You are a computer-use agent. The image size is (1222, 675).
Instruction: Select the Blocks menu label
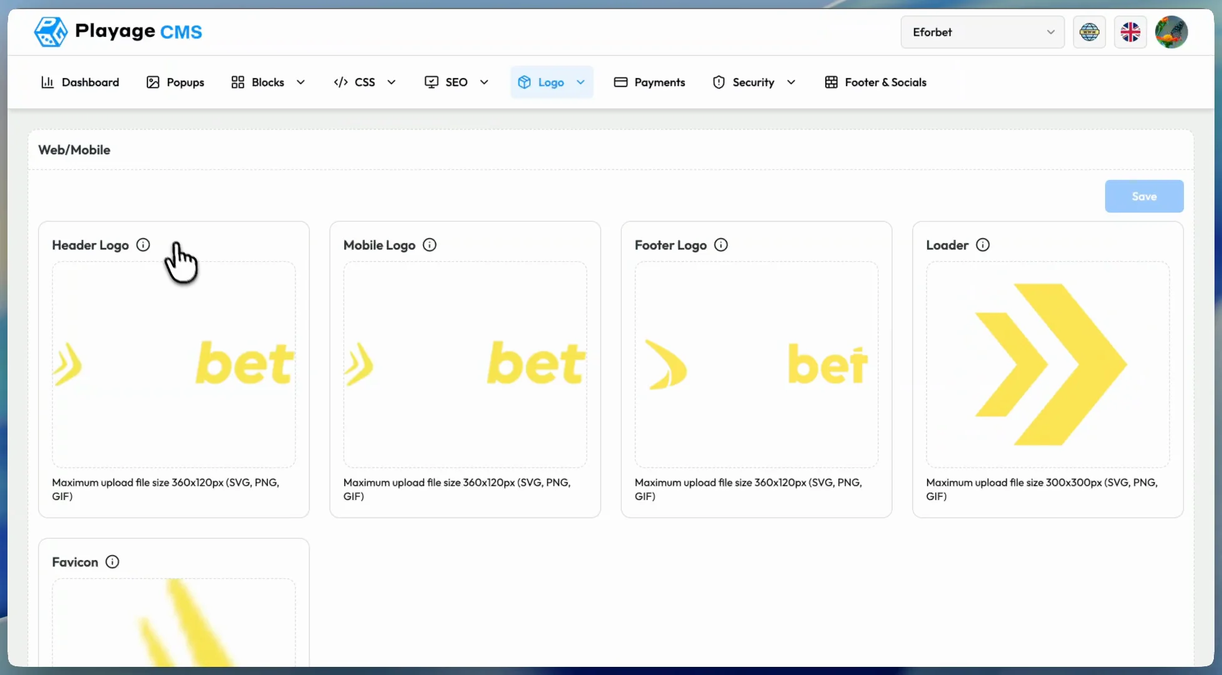[x=268, y=82]
